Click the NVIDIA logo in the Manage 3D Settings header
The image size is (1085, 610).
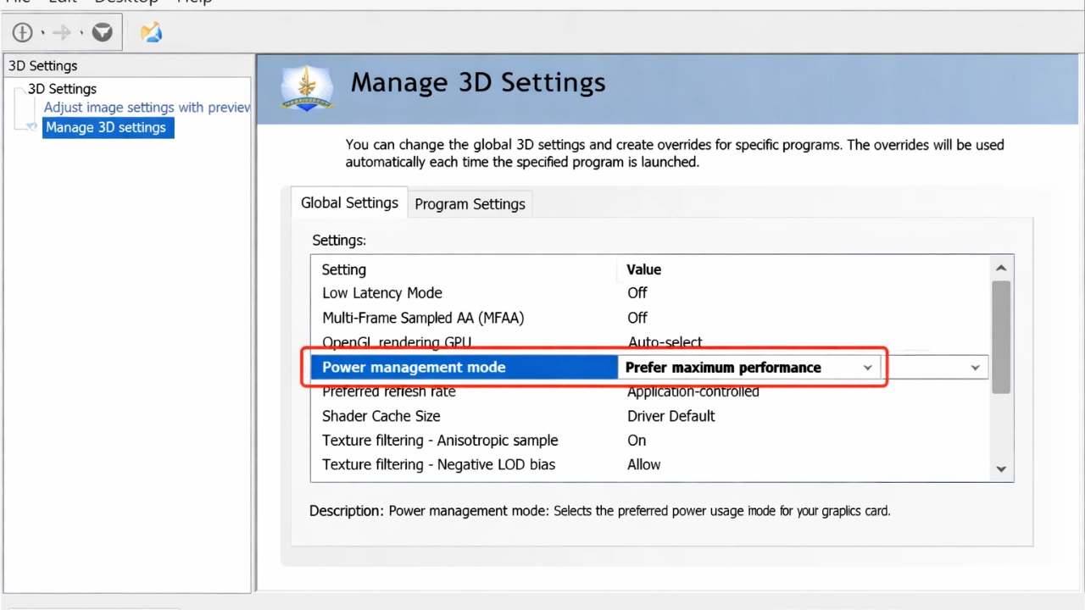click(306, 87)
